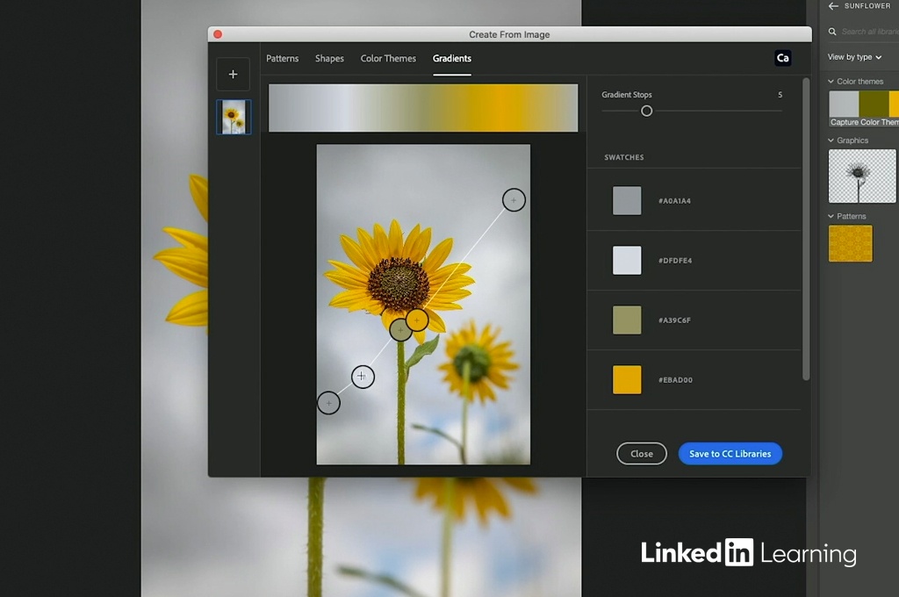This screenshot has width=899, height=597.
Task: Click the back arrow beside SUNFLOWER
Action: [833, 6]
